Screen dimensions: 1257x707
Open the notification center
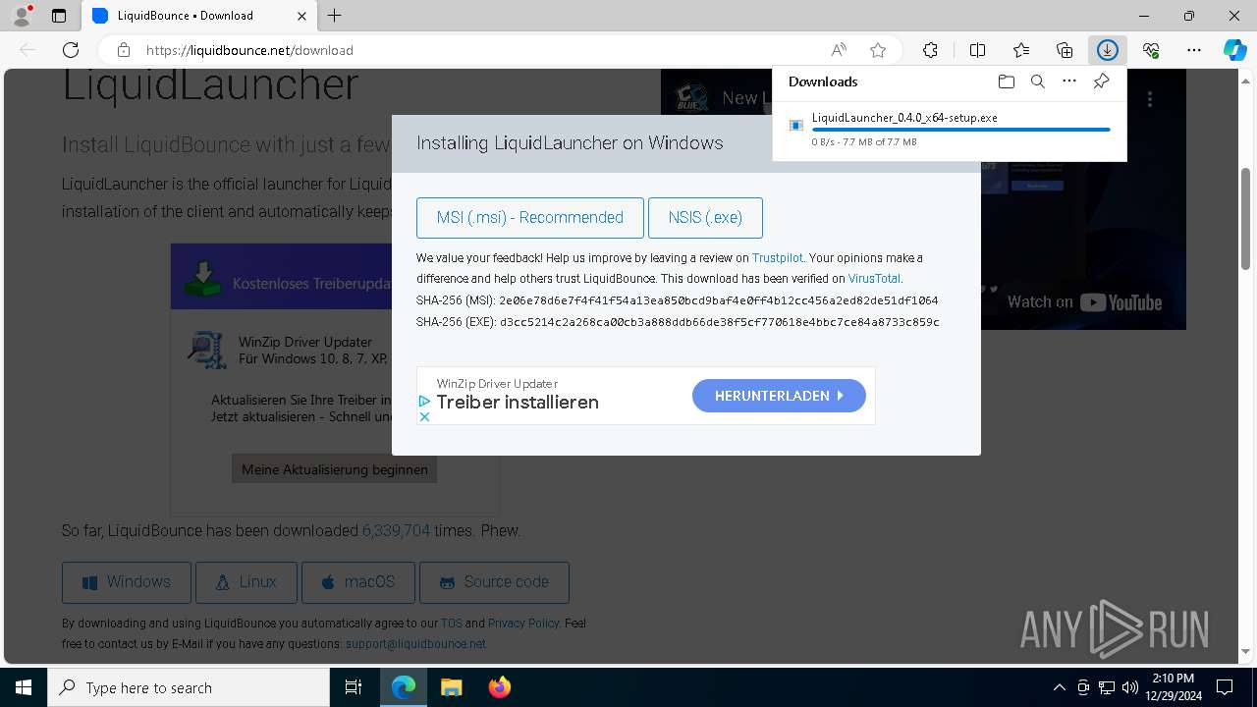tap(1225, 687)
